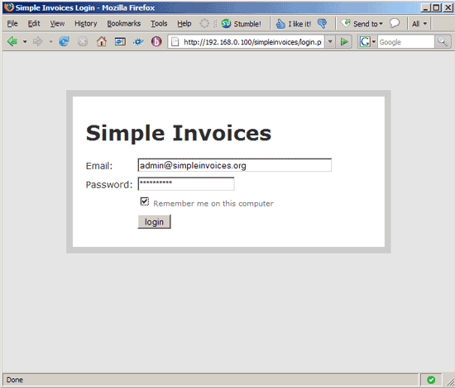Click the login button
The image size is (455, 388).
pos(154,222)
